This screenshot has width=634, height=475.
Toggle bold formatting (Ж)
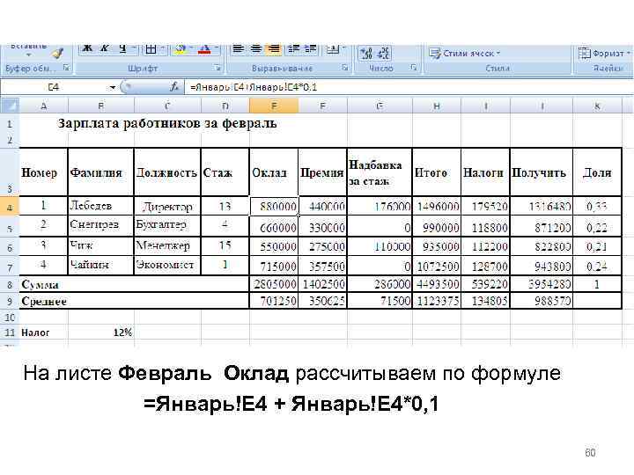pos(87,49)
